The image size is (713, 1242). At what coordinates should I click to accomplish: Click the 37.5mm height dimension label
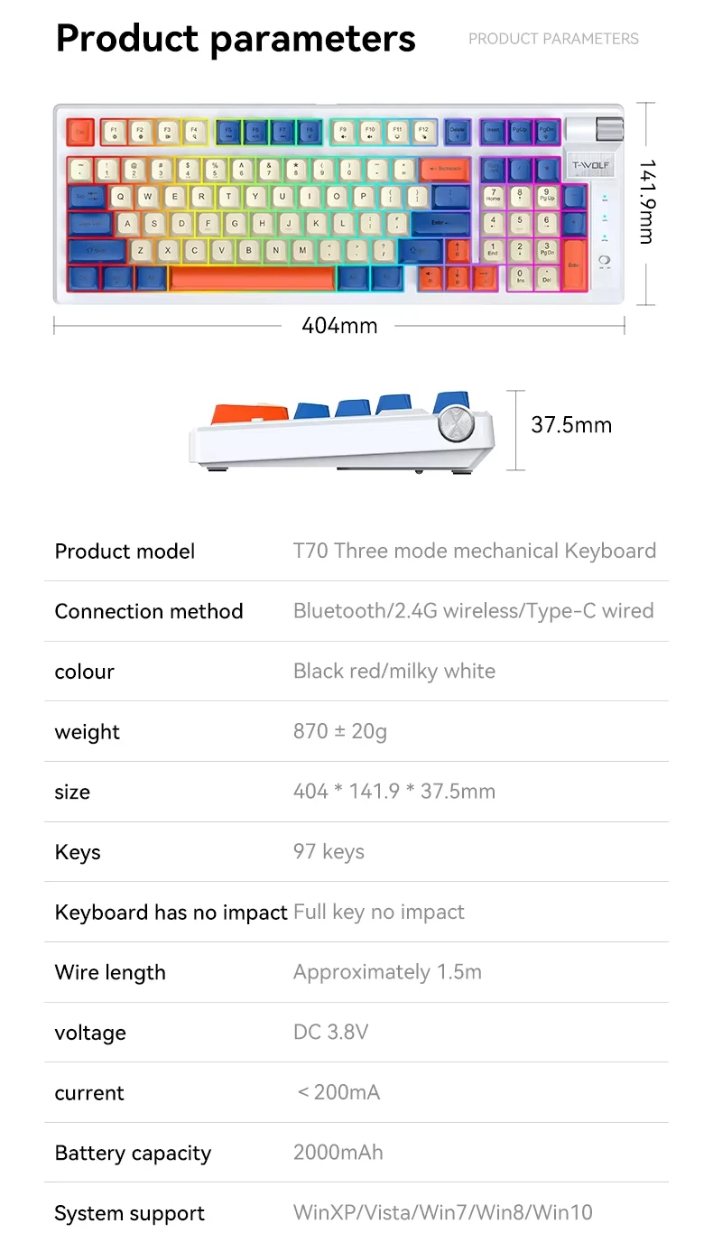click(570, 425)
